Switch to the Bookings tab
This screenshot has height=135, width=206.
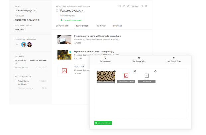click(118, 26)
